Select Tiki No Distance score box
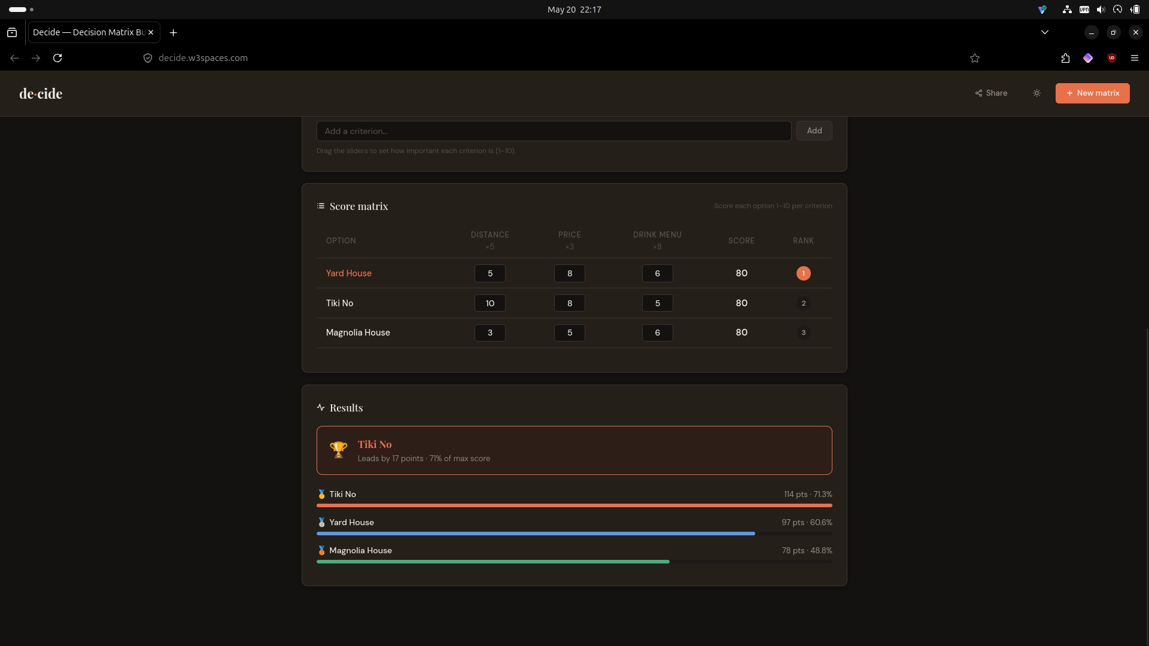 tap(490, 303)
